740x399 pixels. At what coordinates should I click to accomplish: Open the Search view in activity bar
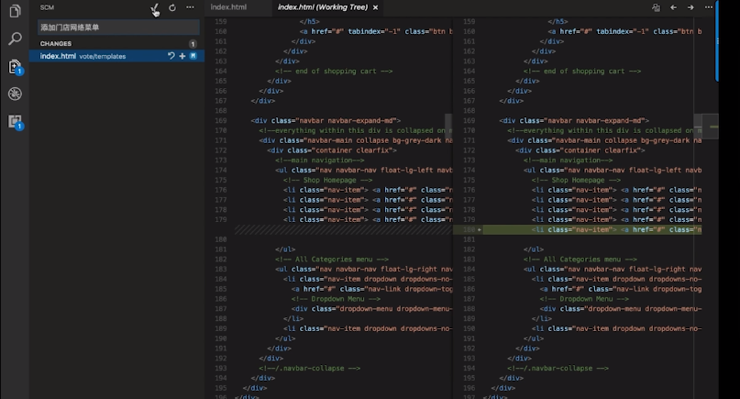(x=15, y=39)
